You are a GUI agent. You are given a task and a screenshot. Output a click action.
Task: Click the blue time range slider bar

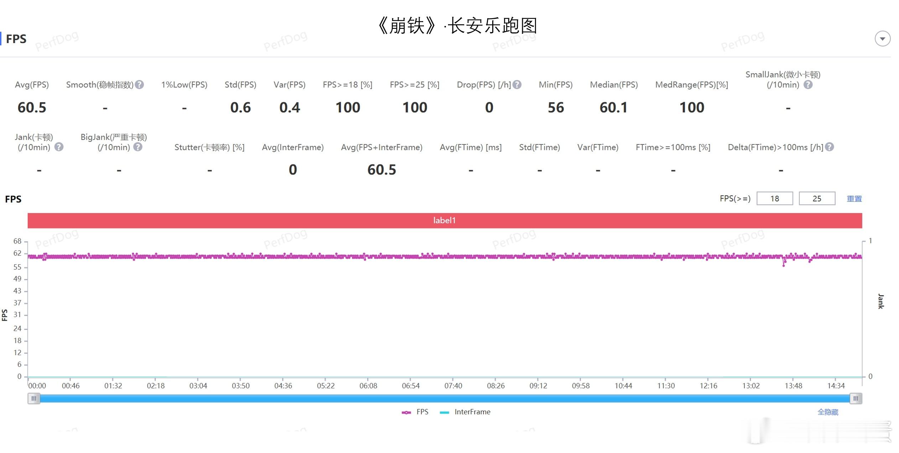[445, 399]
